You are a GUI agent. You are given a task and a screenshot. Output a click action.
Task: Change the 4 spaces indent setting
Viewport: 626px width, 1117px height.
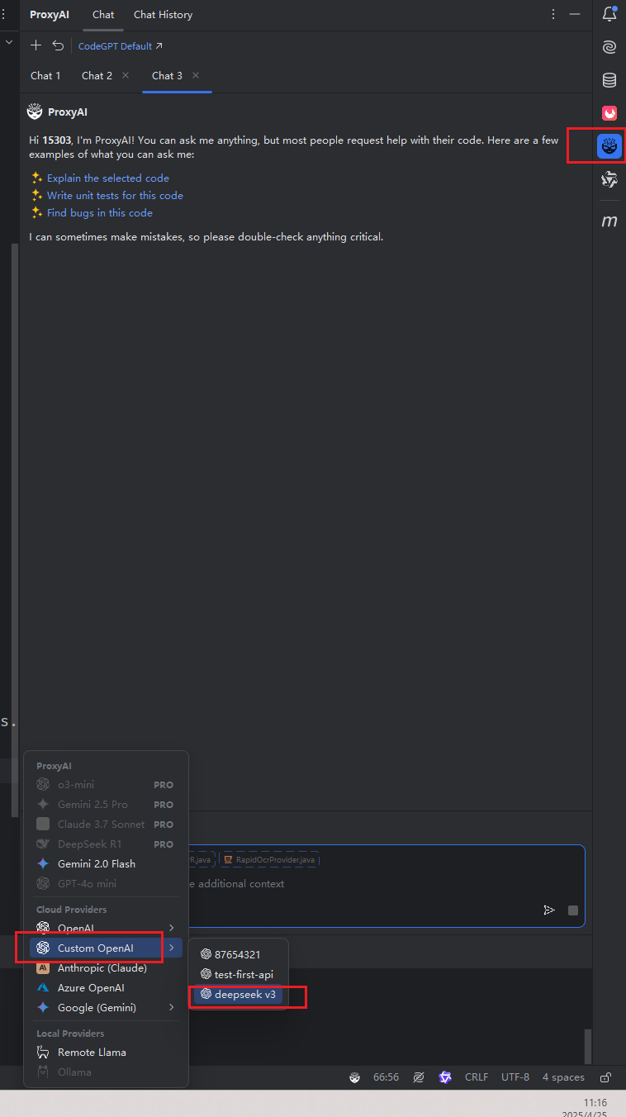coord(563,1077)
